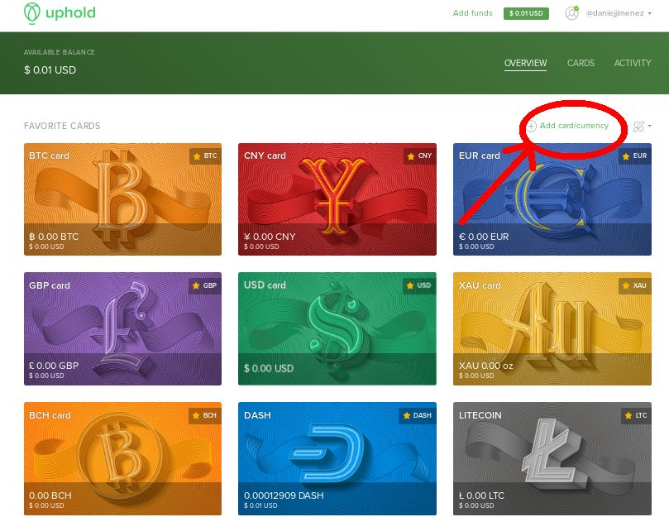The width and height of the screenshot is (669, 517).
Task: Click the Bitcoin symbol on the BTC card
Action: (122, 196)
